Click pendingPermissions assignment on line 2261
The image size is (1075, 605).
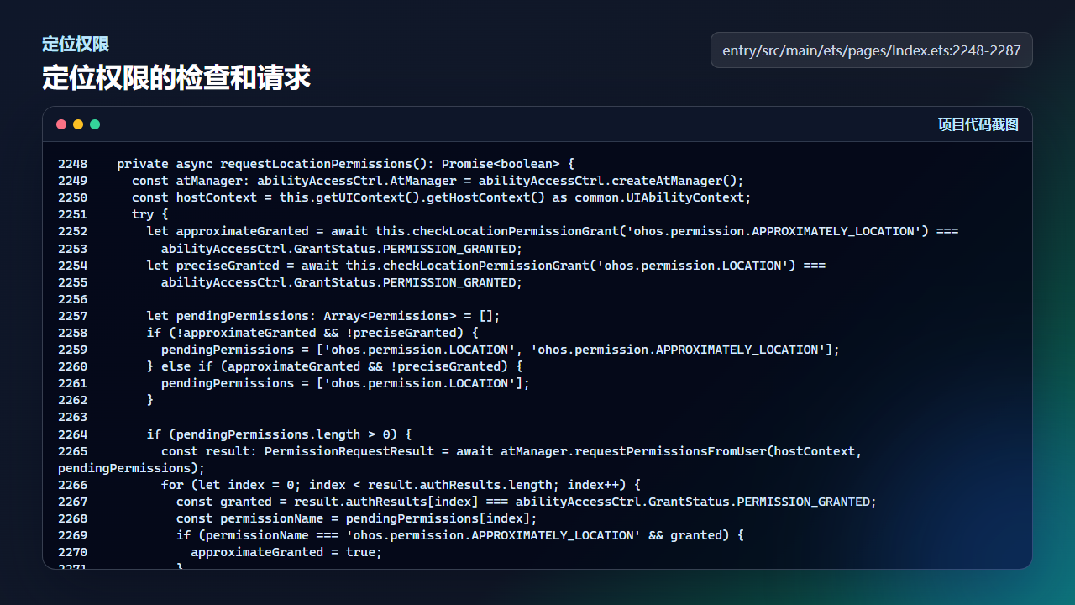346,383
